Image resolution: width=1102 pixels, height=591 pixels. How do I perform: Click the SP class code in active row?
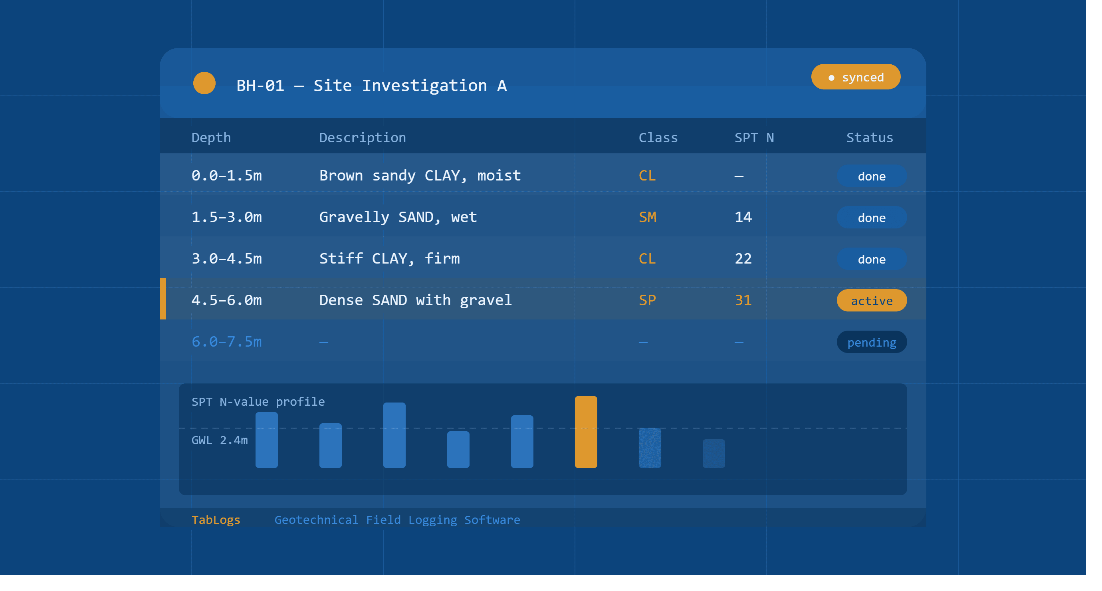[647, 300]
